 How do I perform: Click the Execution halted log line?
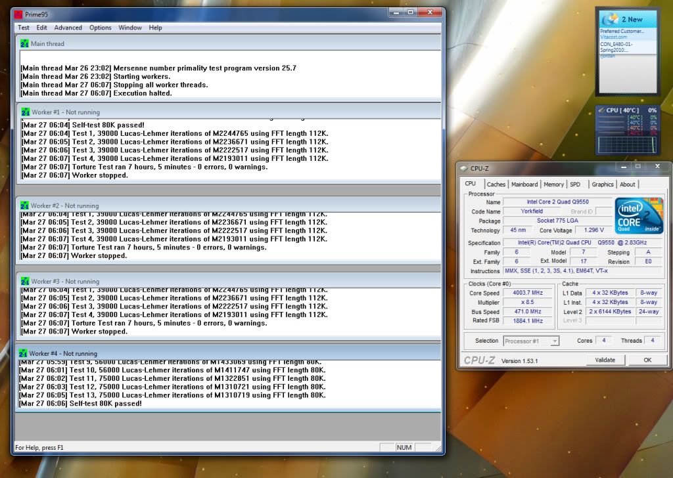pyautogui.click(x=97, y=93)
